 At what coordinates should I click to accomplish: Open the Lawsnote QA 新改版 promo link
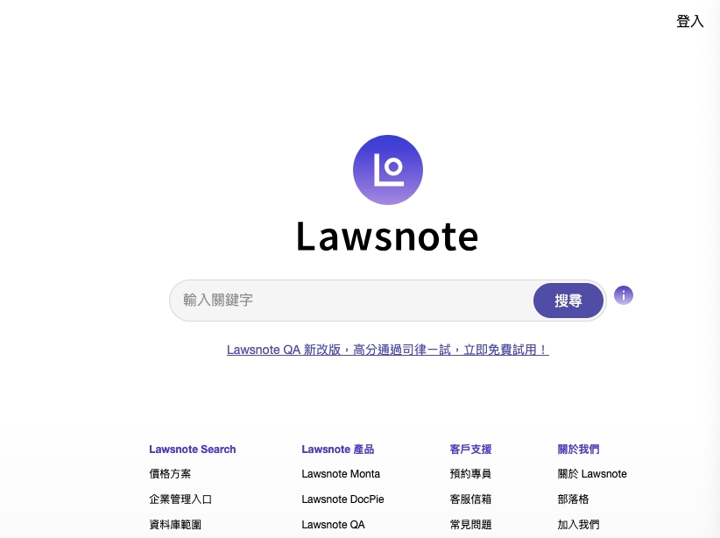pyautogui.click(x=387, y=350)
